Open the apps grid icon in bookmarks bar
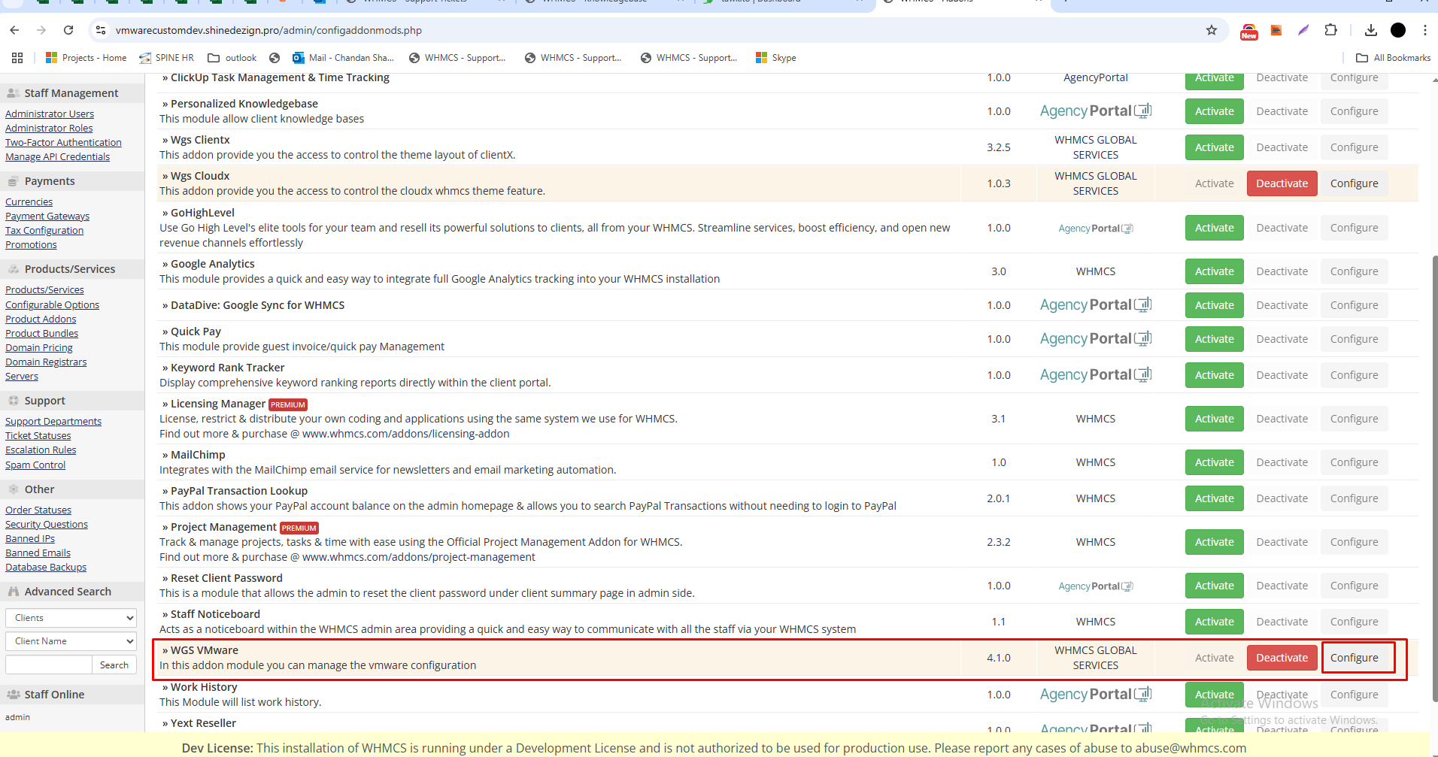 (17, 58)
